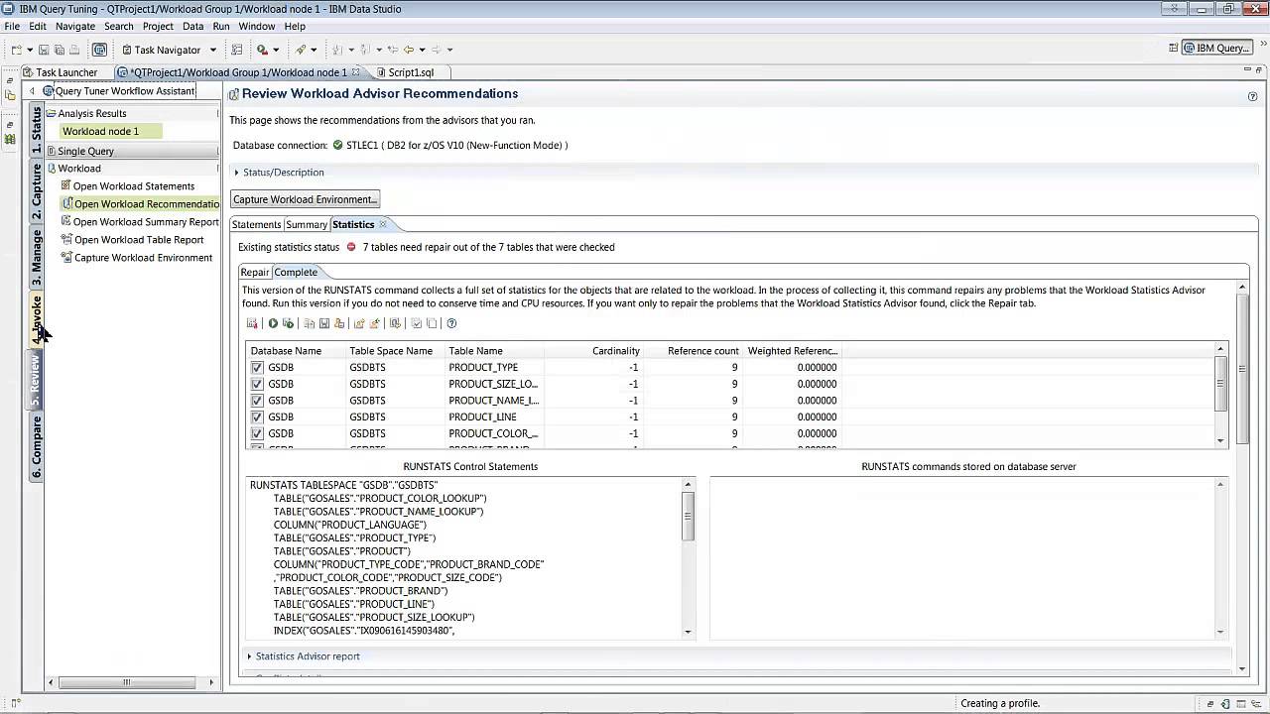Switch to the Summary tab
The width and height of the screenshot is (1270, 714).
pos(307,225)
